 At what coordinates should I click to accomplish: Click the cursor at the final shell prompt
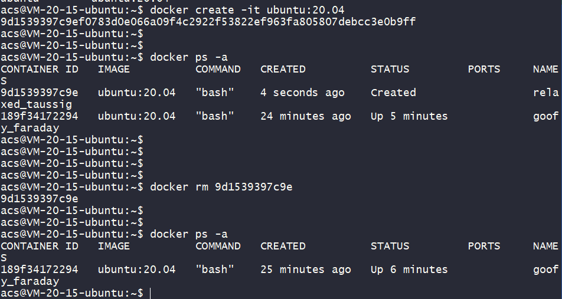[x=151, y=293]
